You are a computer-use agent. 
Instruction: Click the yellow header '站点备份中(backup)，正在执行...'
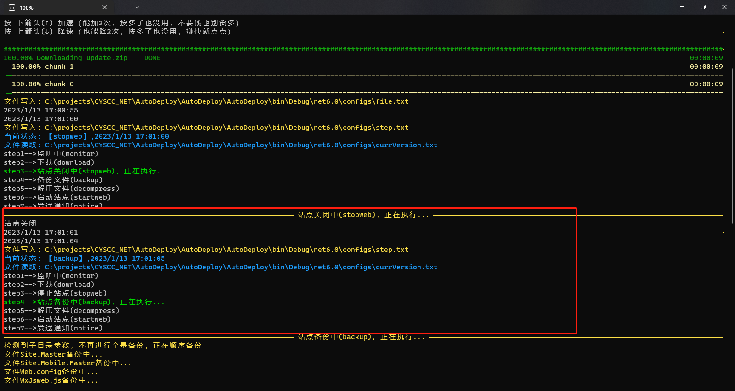[362, 337]
